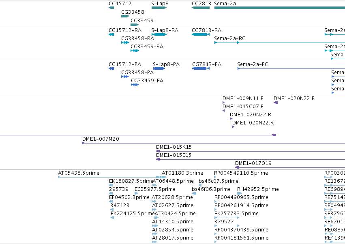Screen dimensions: 345x244
Task: Select the EK257733.5prime EST feature
Action: [x=227, y=218]
